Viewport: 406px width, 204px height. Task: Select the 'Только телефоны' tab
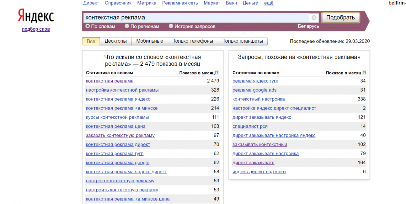click(193, 41)
